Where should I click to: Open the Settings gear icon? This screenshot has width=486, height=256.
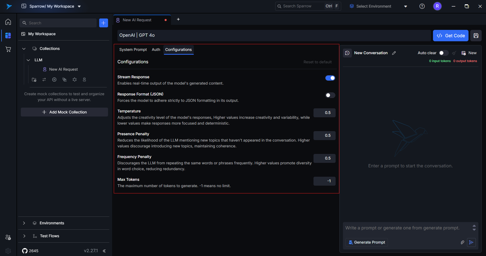[x=8, y=251]
